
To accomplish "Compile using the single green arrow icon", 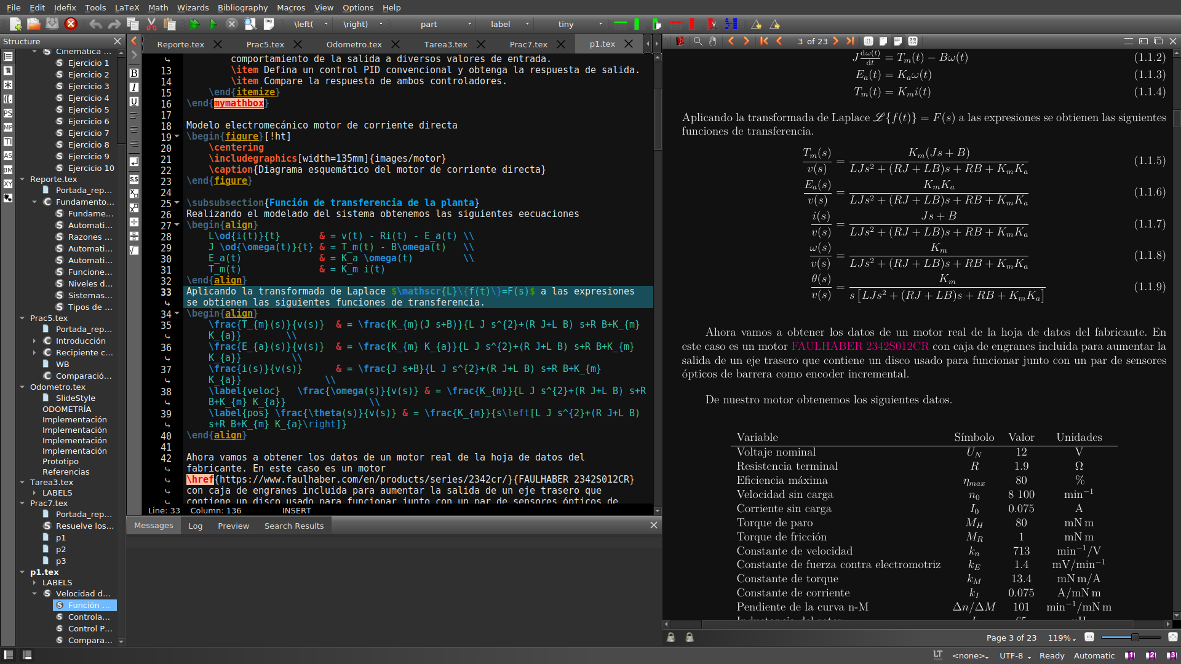I will tap(213, 24).
